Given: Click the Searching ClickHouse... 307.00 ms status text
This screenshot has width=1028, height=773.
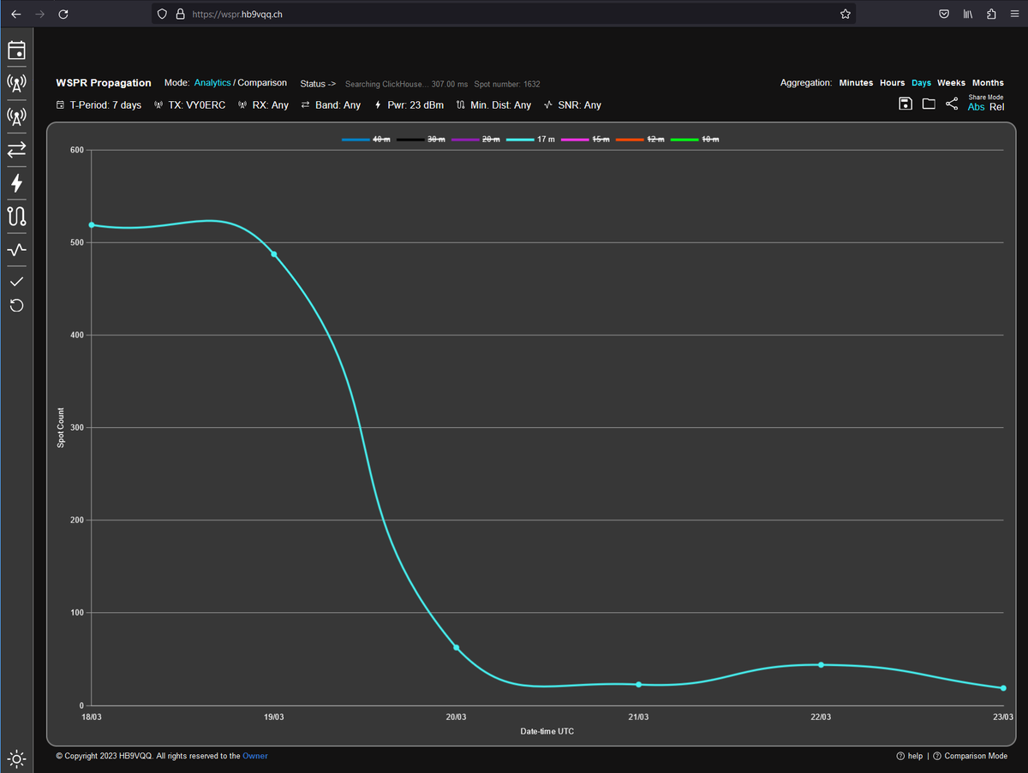Looking at the screenshot, I should pos(407,84).
